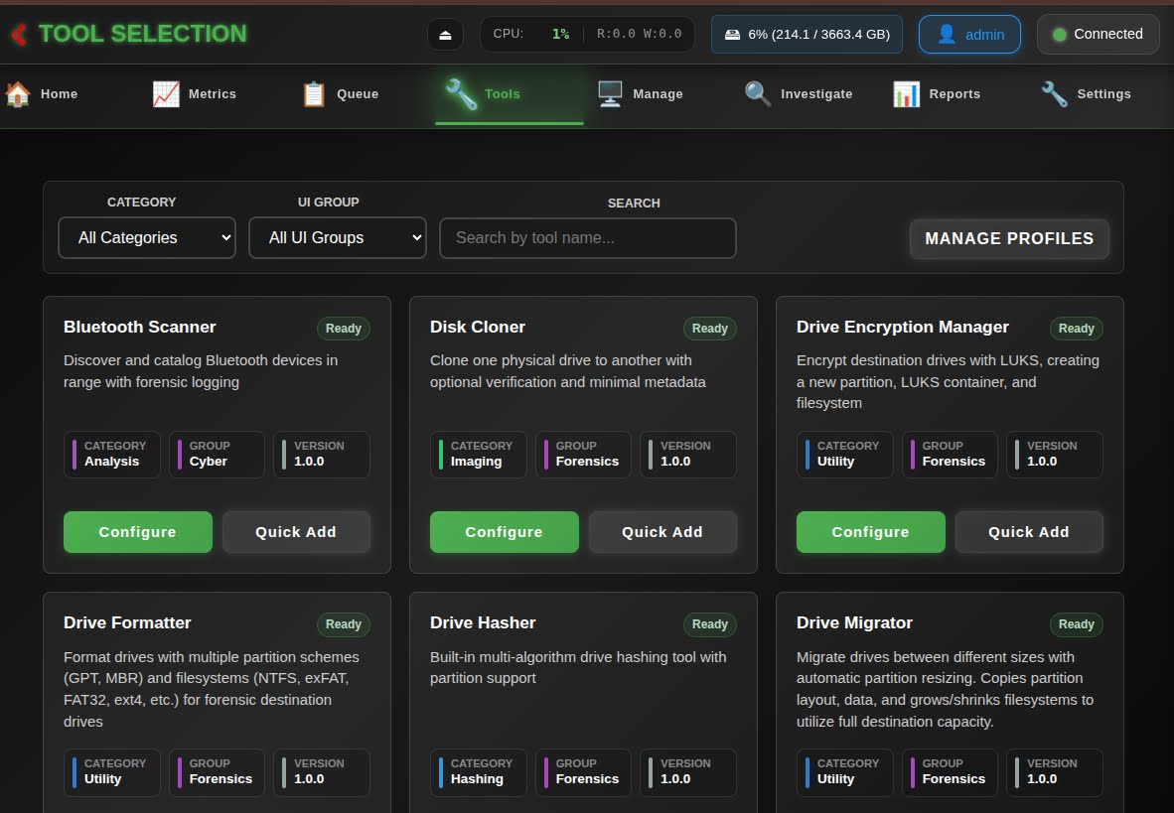The height and width of the screenshot is (813, 1174).
Task: Click the Investigate magnifier icon
Action: 758,94
